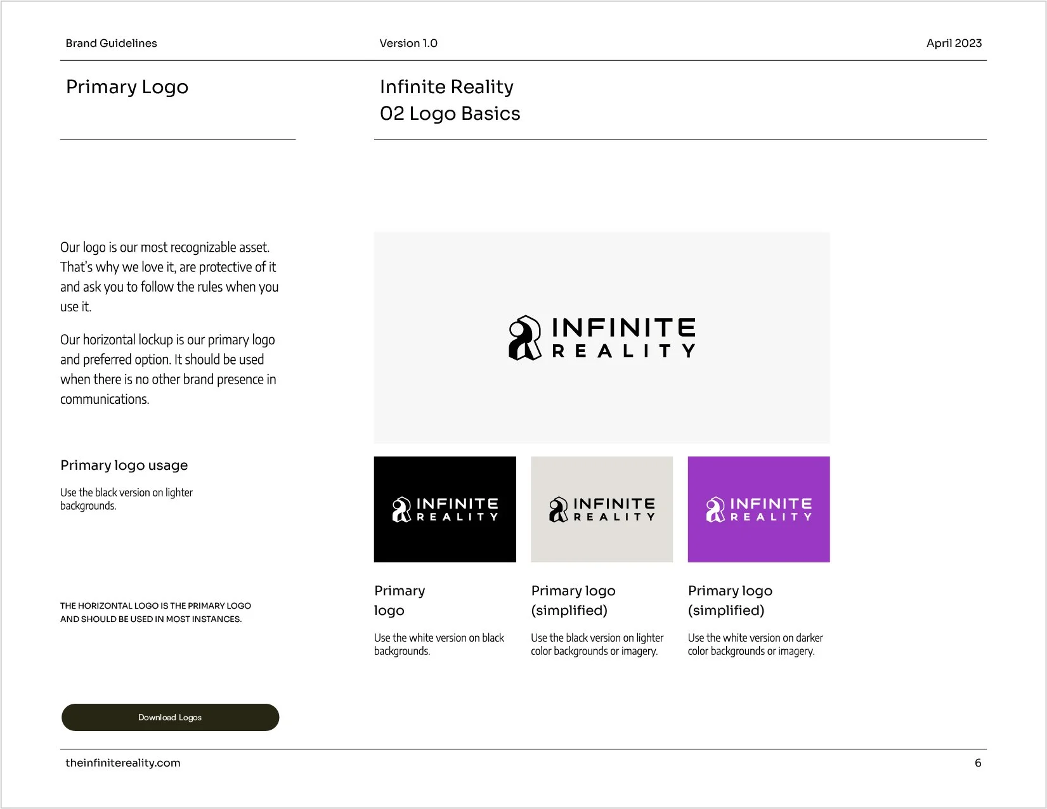
Task: Select the black background logo thumbnail
Action: [445, 509]
